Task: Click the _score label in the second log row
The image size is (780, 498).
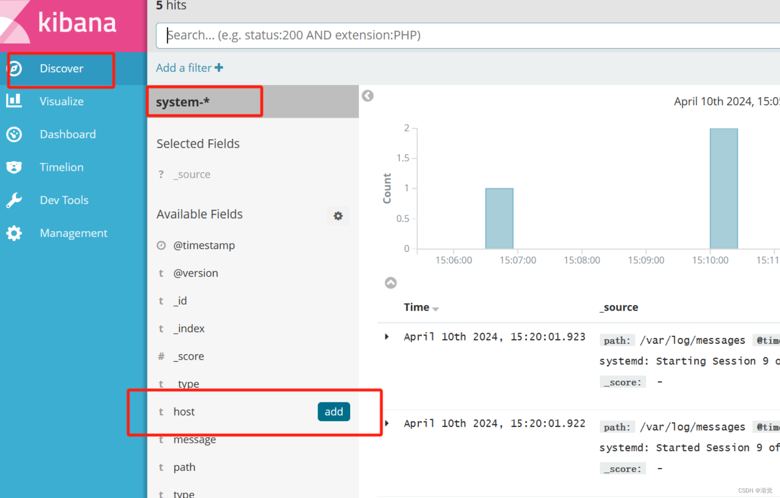Action: (x=622, y=469)
